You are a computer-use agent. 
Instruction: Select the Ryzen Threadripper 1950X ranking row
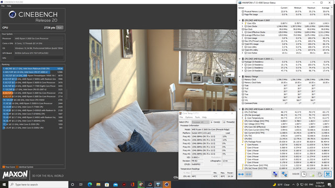(x=32, y=75)
